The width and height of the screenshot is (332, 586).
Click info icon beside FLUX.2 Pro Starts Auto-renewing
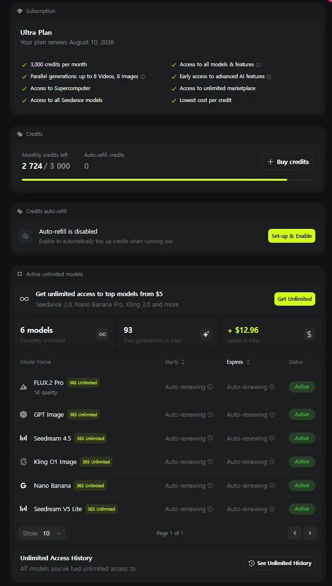coord(210,387)
